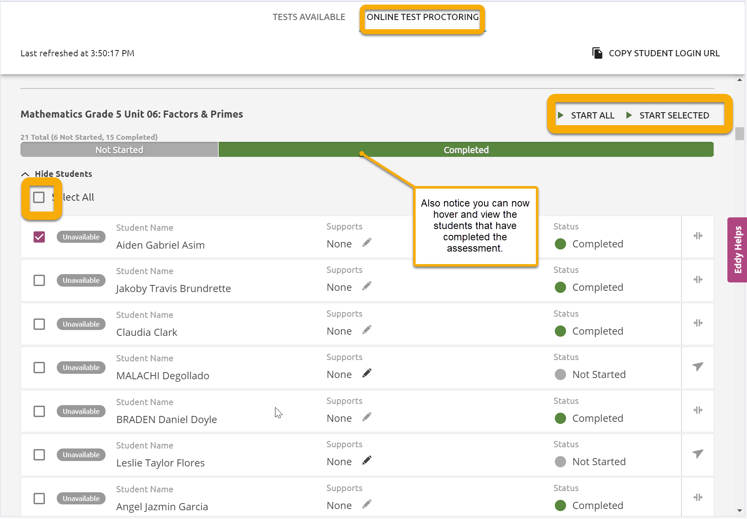Click student name Angel Jazmin Garcia

pos(162,507)
